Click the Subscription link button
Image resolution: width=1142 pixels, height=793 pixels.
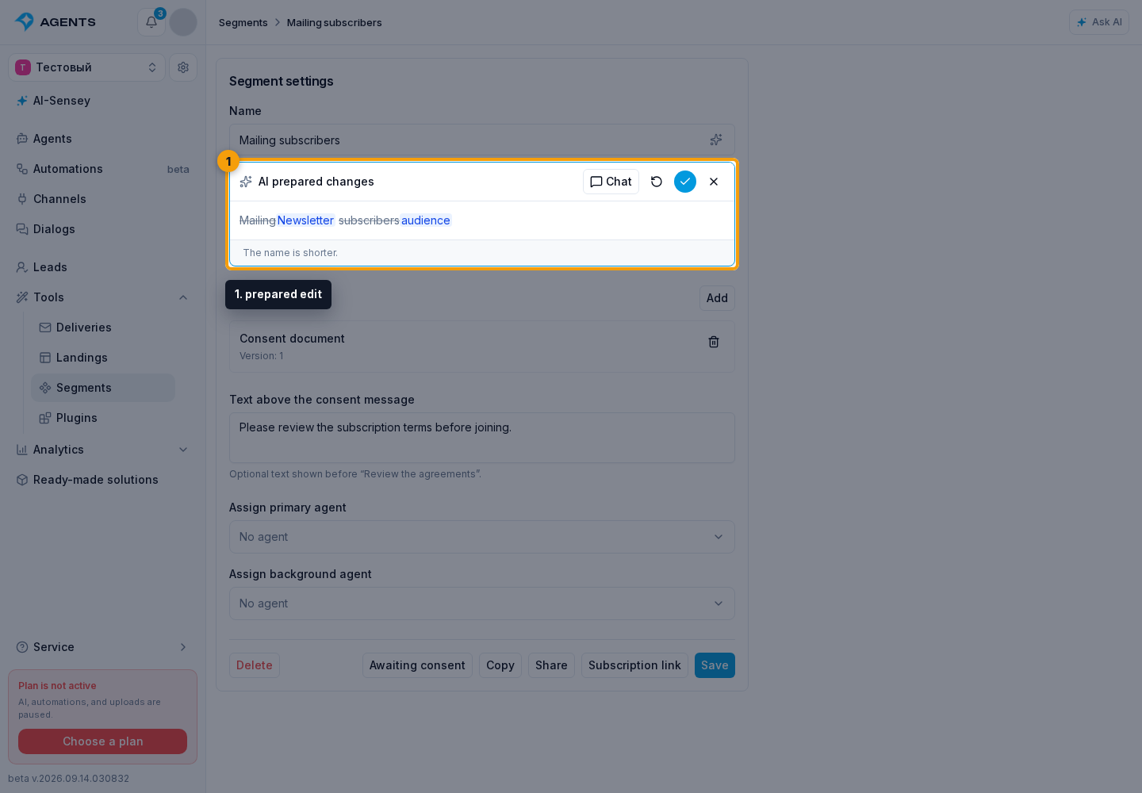(634, 665)
